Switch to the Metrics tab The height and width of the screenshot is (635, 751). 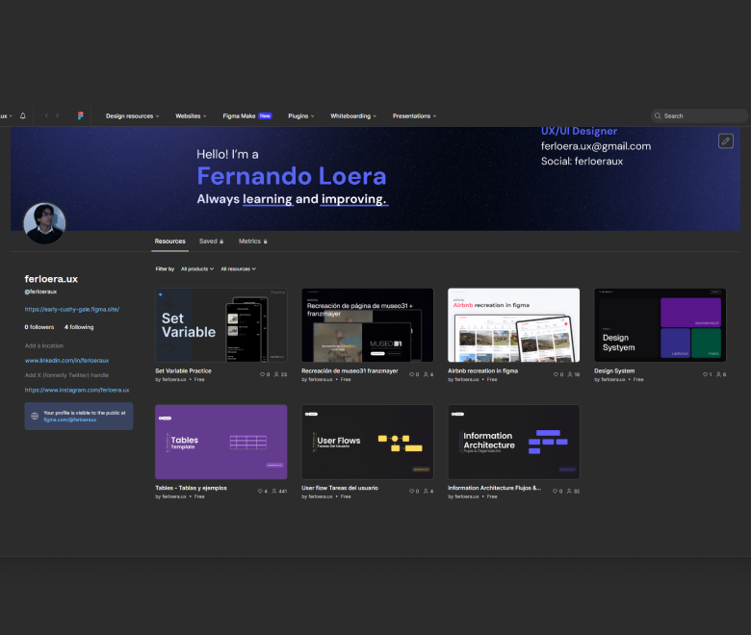coord(252,241)
